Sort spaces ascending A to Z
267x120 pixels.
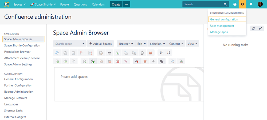[x=161, y=53]
